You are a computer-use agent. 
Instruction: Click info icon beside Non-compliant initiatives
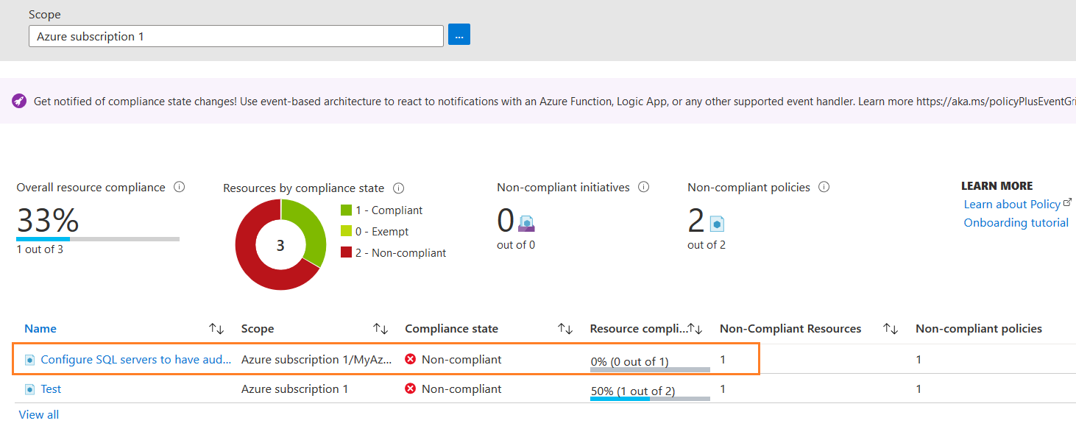click(644, 187)
